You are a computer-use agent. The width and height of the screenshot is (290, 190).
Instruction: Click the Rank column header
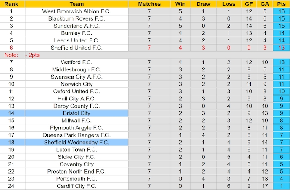11,4
